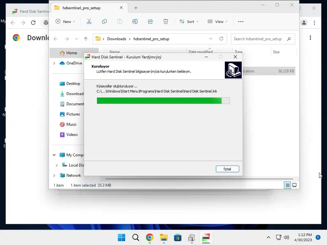Open recent locations chevron next to forward arrow
This screenshot has width=327, height=245.
tap(76, 39)
